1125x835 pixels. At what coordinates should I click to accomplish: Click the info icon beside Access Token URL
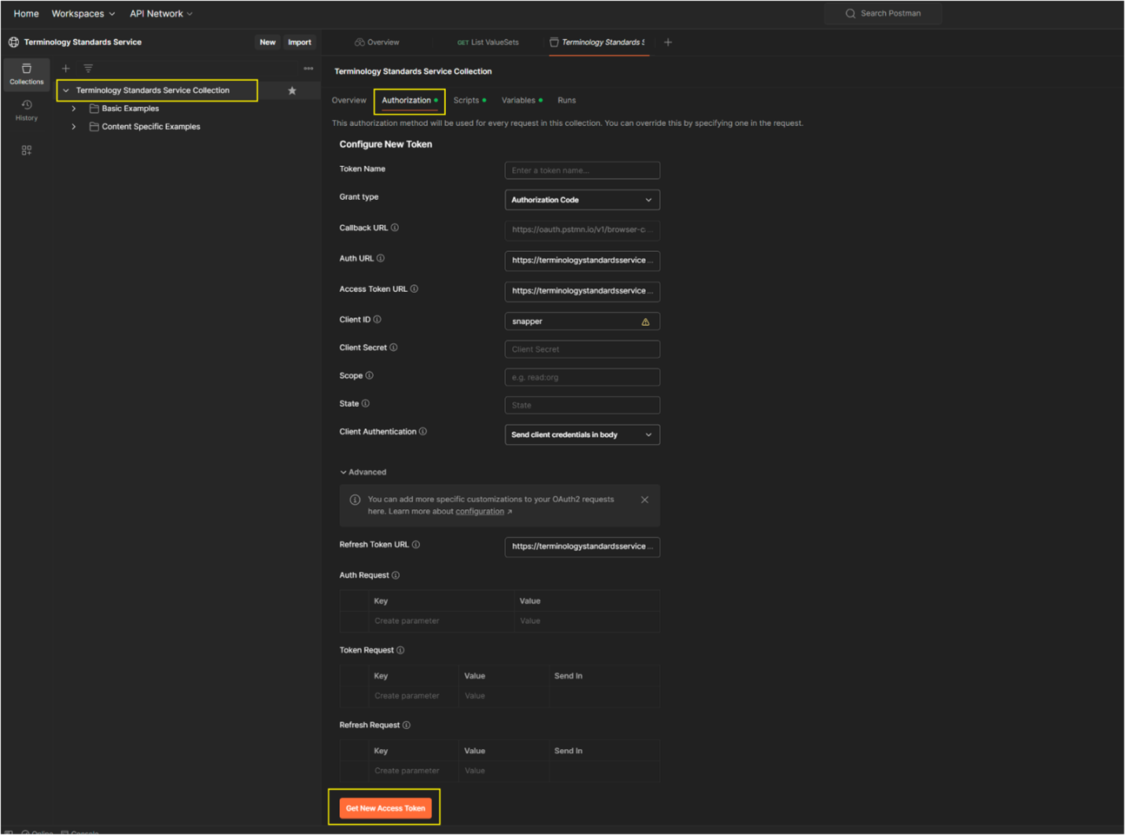coord(415,289)
